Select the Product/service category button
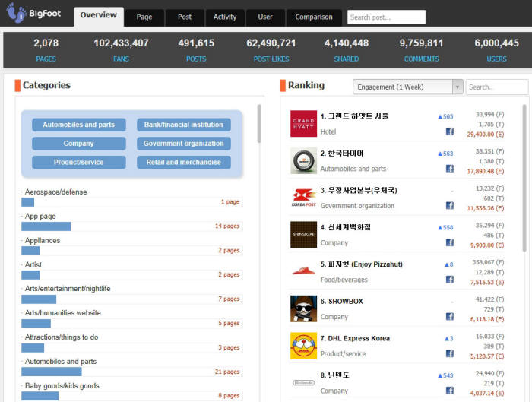Screen dimensions: 532x402 79,162
